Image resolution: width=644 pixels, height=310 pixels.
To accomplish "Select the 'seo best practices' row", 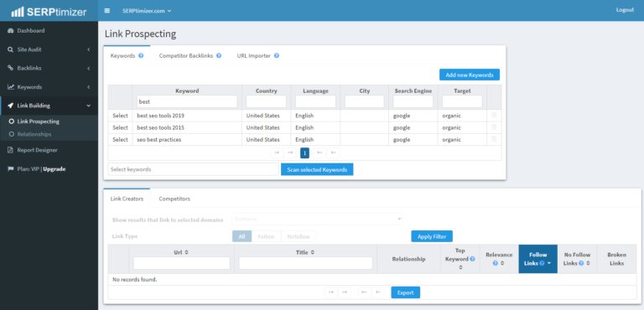I will [121, 140].
